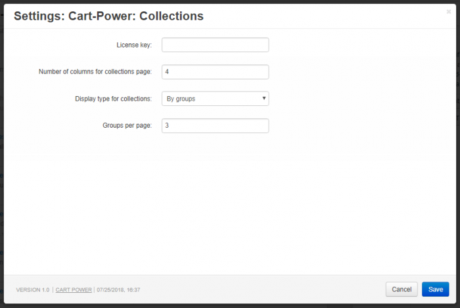This screenshot has height=308, width=460.
Task: Close the settings dialog with X
Action: (449, 12)
